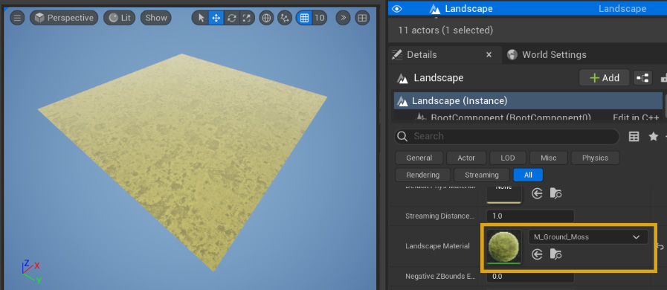Use selected asset for Landscape Material
667x290 pixels.
538,254
